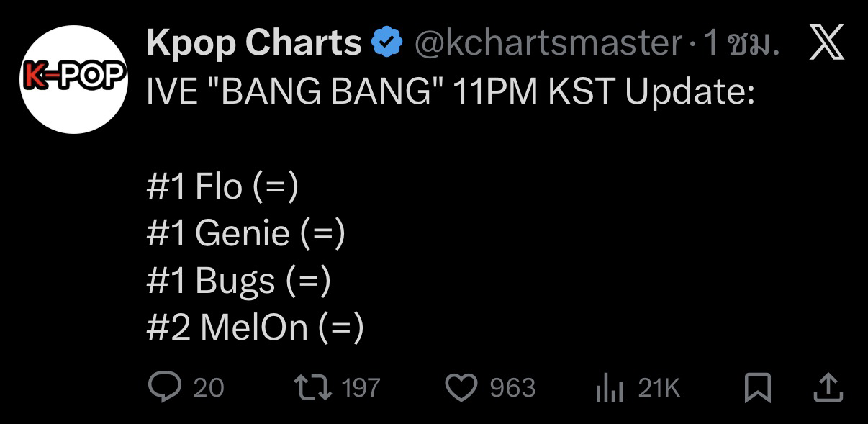This screenshot has width=868, height=424.
Task: Click the like count 963
Action: 512,389
